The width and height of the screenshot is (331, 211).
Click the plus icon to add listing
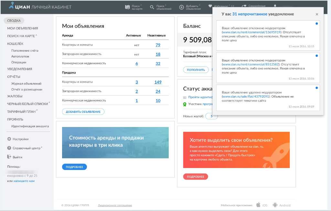182,7
